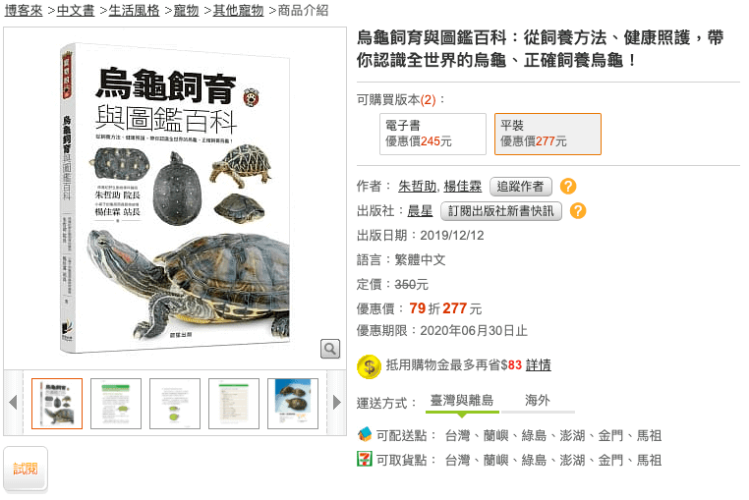Click the home delivery house icon
Screen dimensions: 749x500
point(365,434)
